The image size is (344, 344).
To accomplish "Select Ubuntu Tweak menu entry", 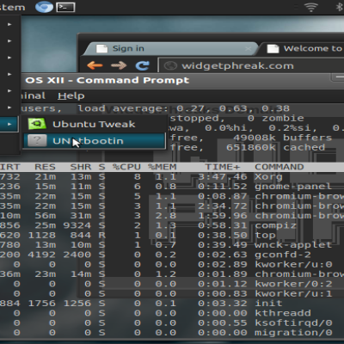I will [94, 124].
